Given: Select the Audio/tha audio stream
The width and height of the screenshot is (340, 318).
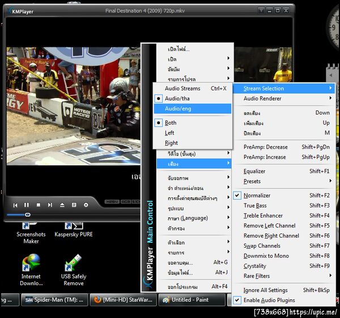Looking at the screenshot, I should point(193,99).
